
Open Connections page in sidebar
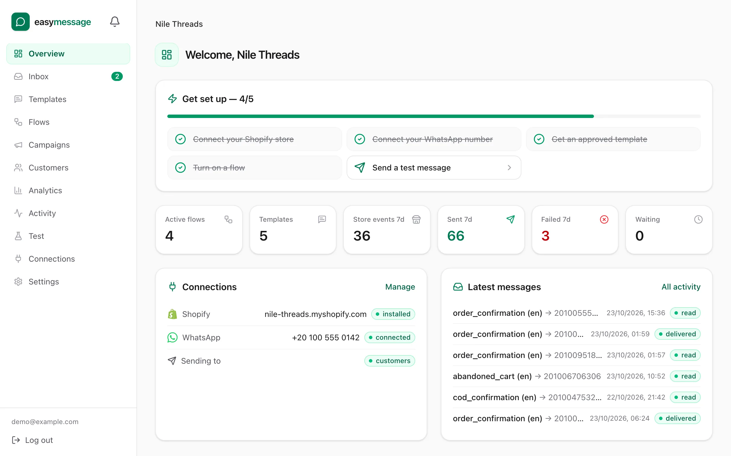(x=68, y=259)
